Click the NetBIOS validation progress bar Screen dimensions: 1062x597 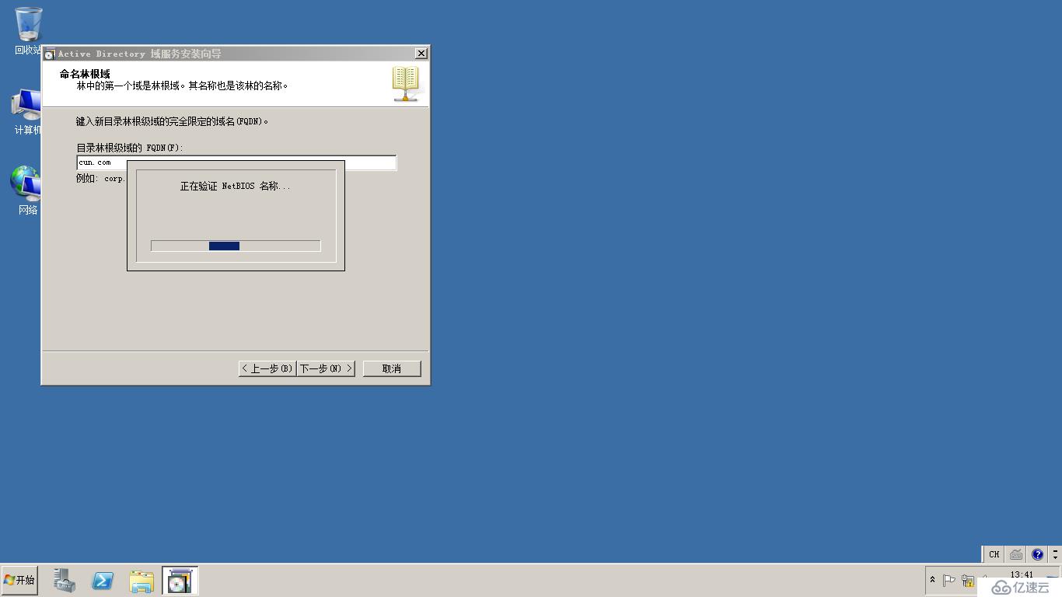point(236,246)
